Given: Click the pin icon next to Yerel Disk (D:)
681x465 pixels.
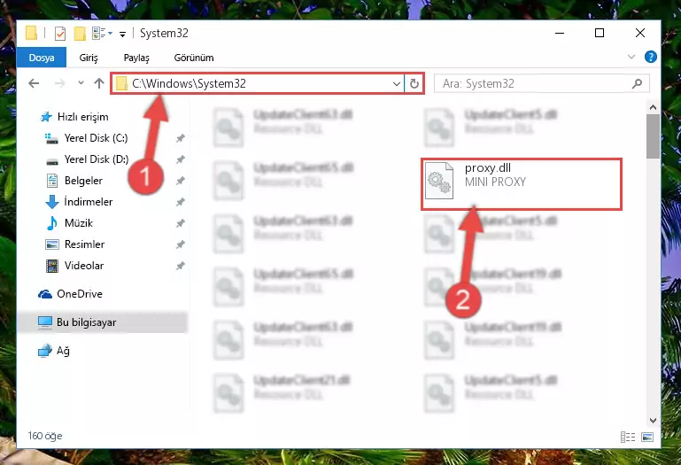Looking at the screenshot, I should [x=181, y=159].
